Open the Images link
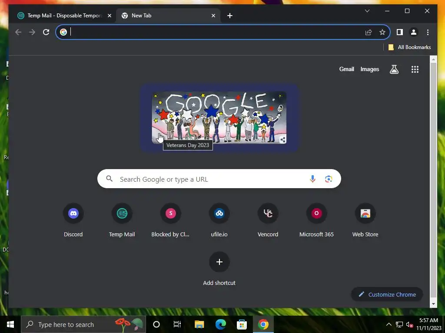Image resolution: width=445 pixels, height=333 pixels. click(369, 69)
